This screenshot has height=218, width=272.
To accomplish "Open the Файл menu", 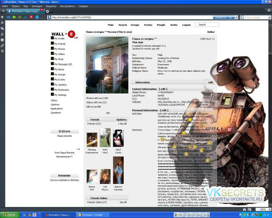I will [5, 6].
